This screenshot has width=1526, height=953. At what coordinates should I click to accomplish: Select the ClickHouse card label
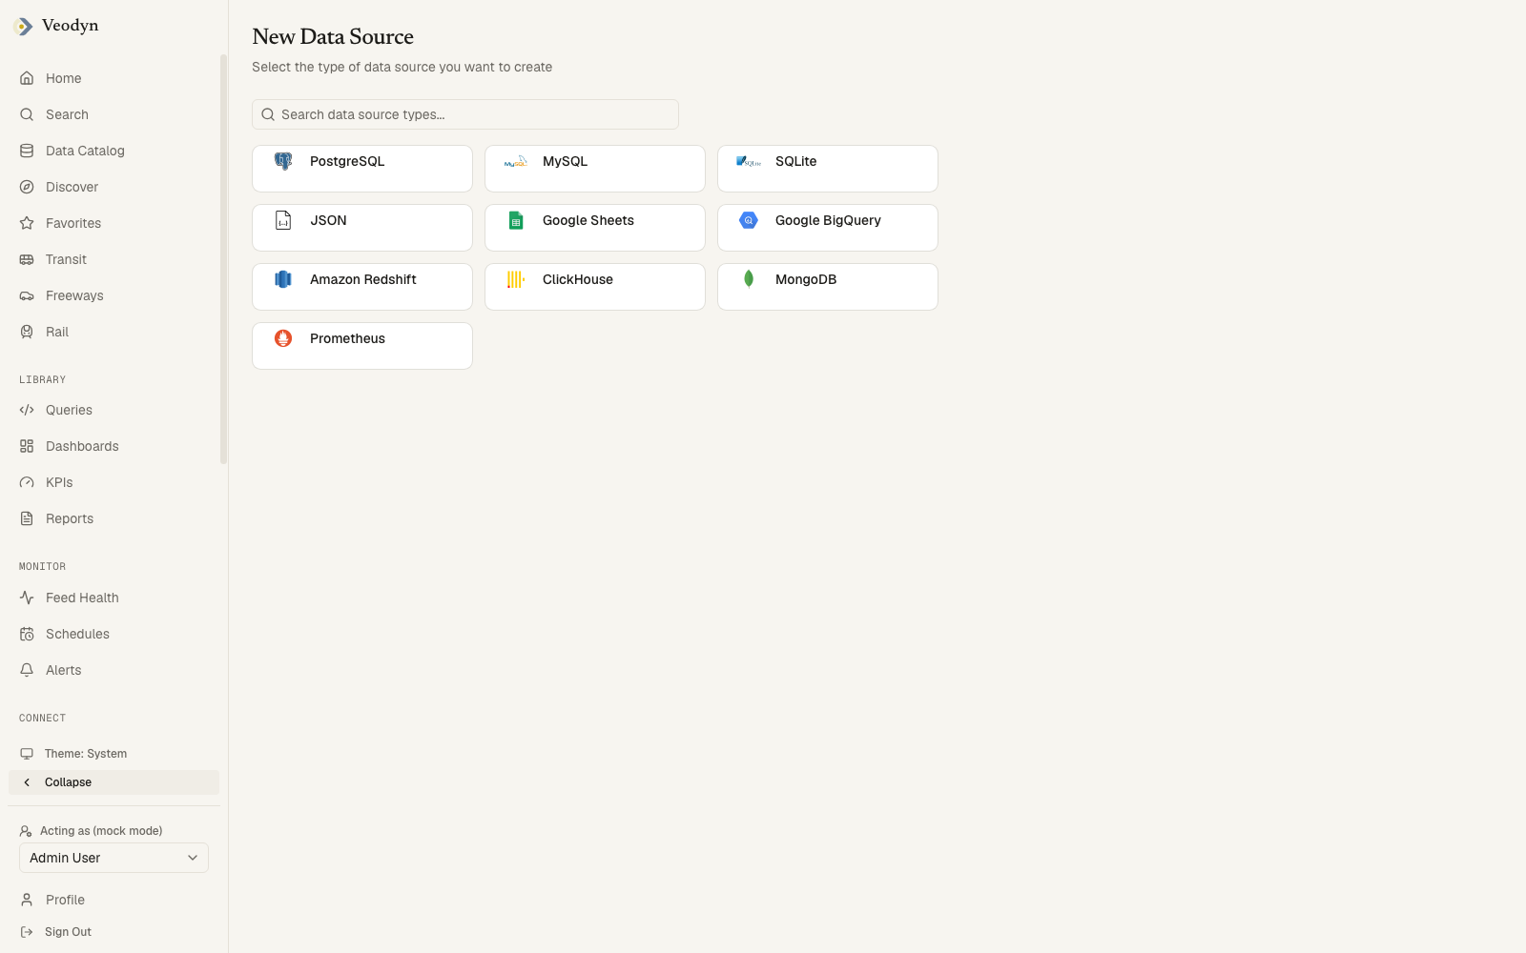tap(578, 279)
